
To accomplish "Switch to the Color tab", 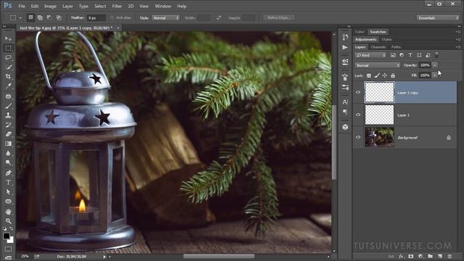I will pos(360,32).
